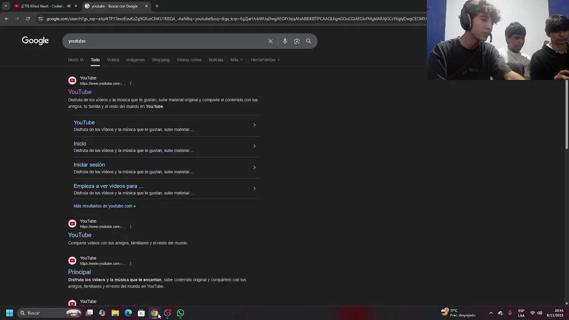Image resolution: width=569 pixels, height=320 pixels.
Task: Open three-dot menu of second result
Action: tap(130, 227)
